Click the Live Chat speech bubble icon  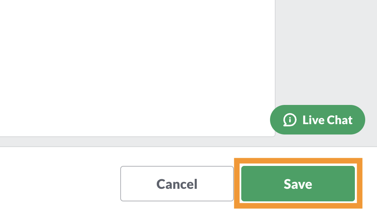290,120
